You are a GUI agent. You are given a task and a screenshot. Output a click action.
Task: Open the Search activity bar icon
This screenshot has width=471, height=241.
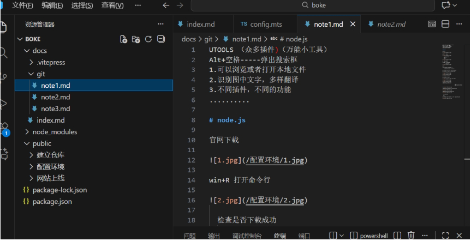tap(3, 53)
